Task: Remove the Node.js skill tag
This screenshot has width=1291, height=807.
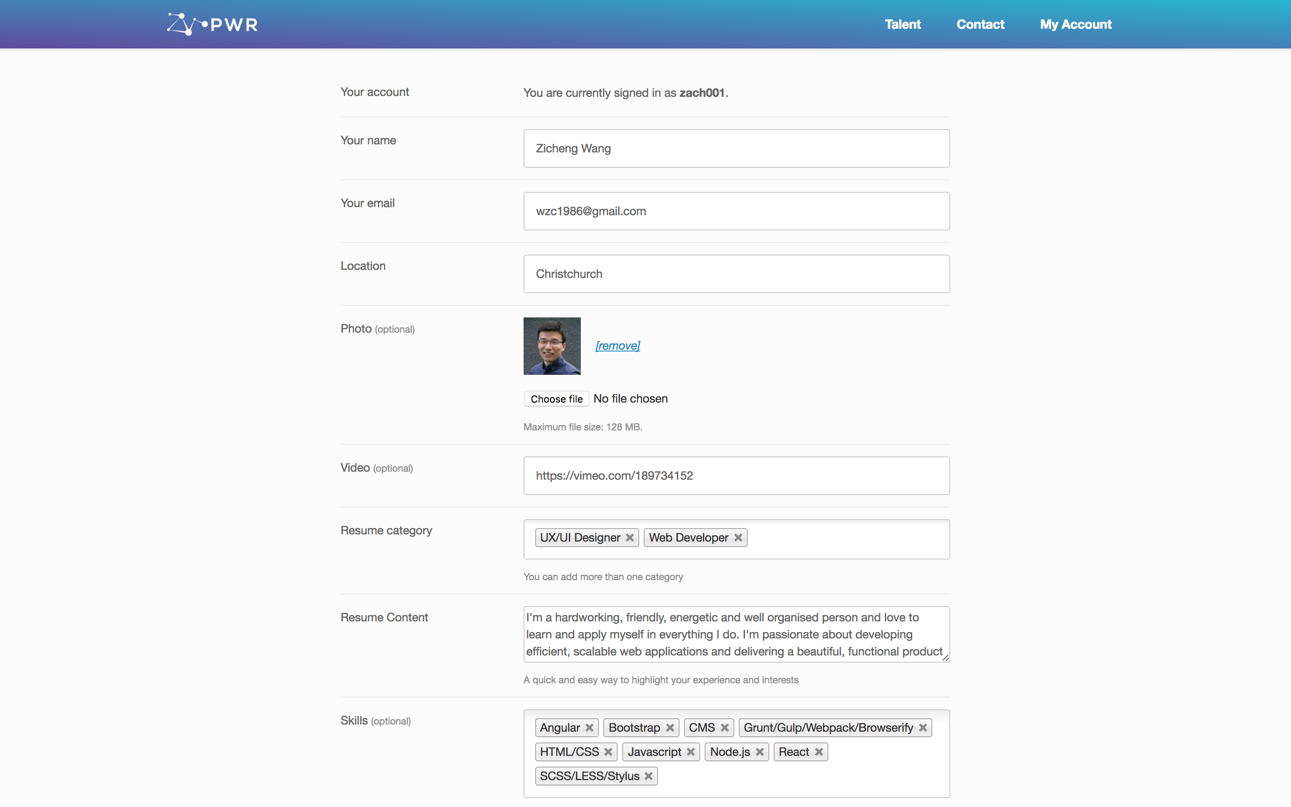Action: 760,751
